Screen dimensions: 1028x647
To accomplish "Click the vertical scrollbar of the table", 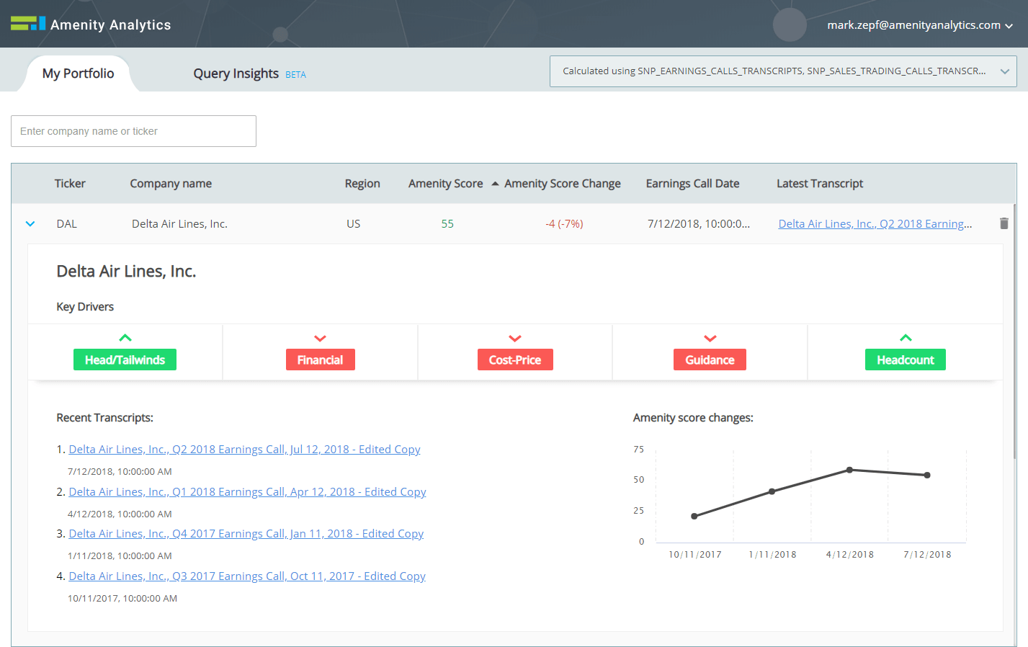I will [x=1014, y=331].
